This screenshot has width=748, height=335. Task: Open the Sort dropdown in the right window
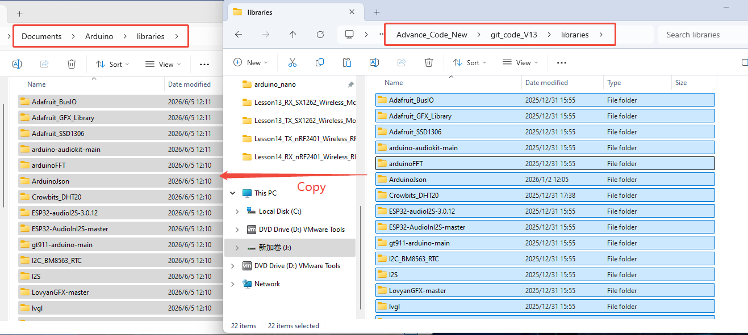tap(470, 62)
